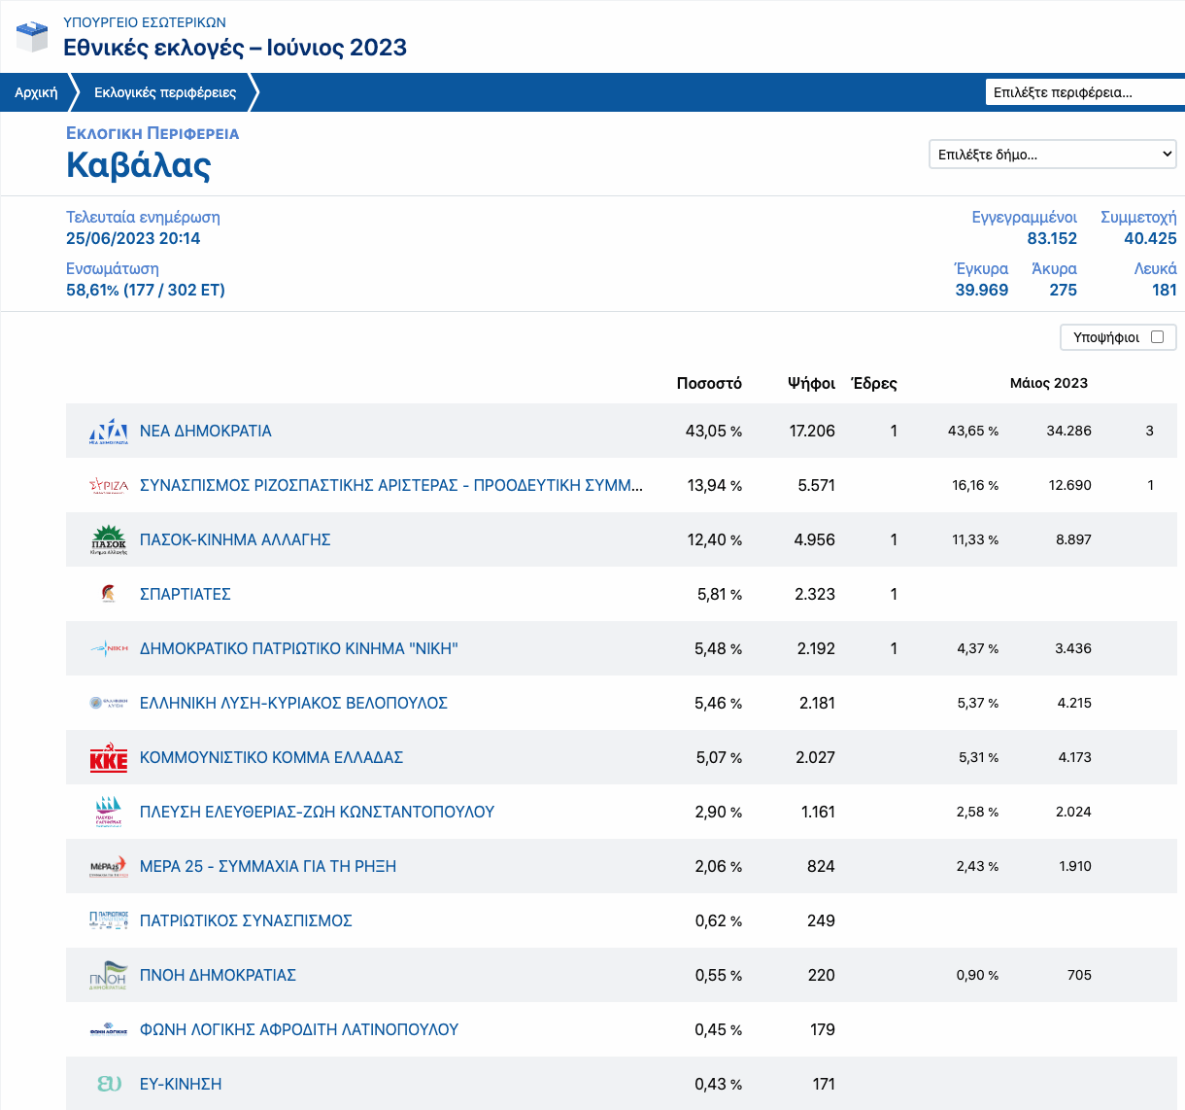Open ΕΛΛΗΝΙΚΗ ΛΥΣΗ-ΚΥΡΙΑΚΟΣ ΒΕΛΟΠΟΥΛΟΣ link
This screenshot has width=1185, height=1110.
[x=293, y=703]
